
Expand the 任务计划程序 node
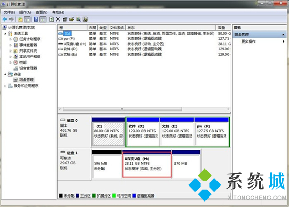click(x=11, y=39)
